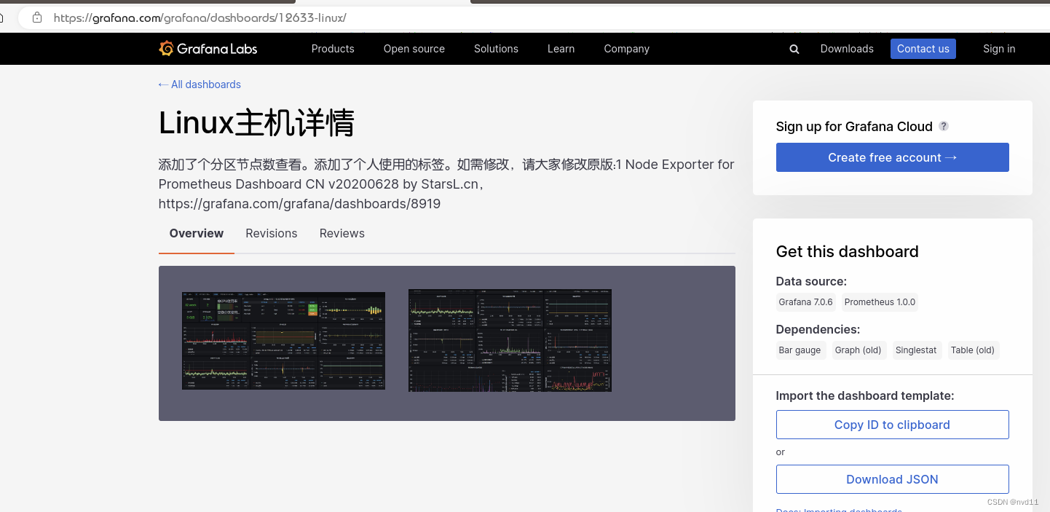Switch to the Reviews tab
1050x512 pixels.
(x=342, y=233)
